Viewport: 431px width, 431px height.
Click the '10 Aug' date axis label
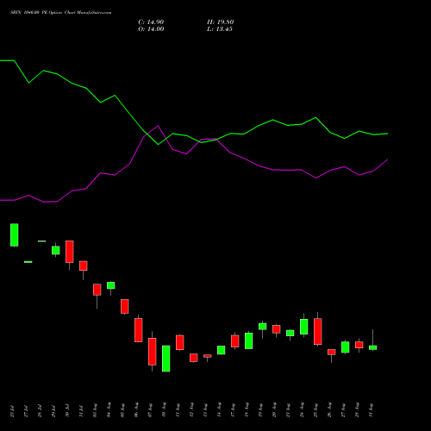coord(164,410)
